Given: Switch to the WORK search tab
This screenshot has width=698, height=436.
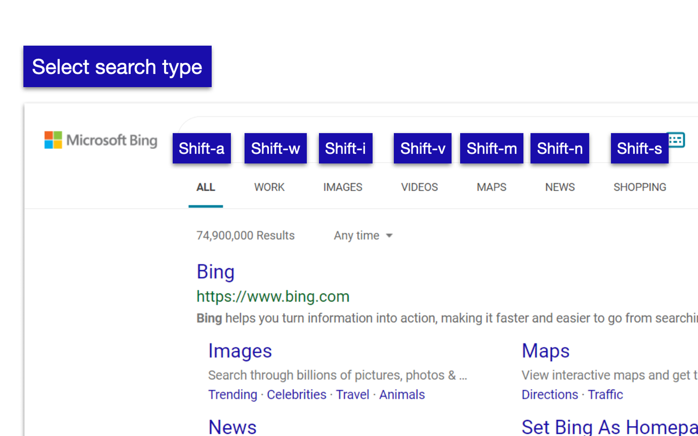Looking at the screenshot, I should tap(269, 187).
